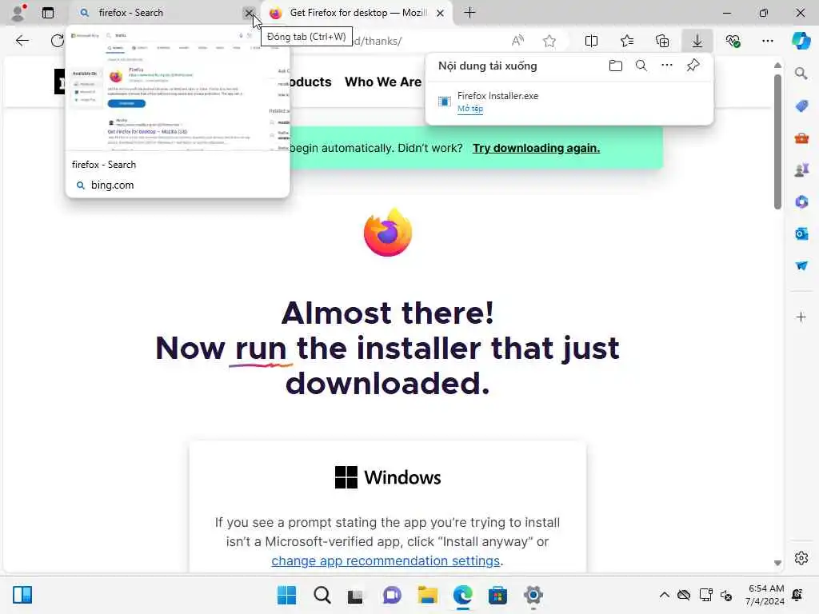
Task: Open Copilot icon in toolbar
Action: [801, 41]
